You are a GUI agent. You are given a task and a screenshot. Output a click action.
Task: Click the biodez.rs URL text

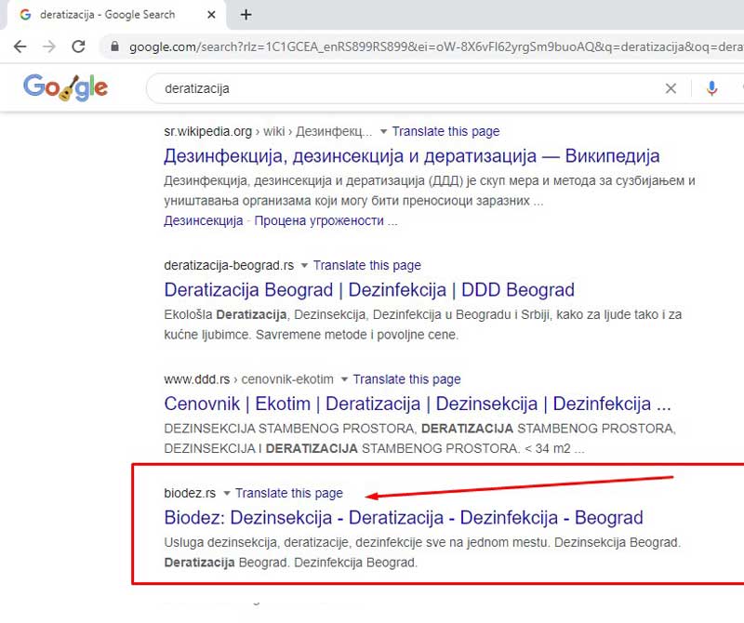[x=190, y=493]
